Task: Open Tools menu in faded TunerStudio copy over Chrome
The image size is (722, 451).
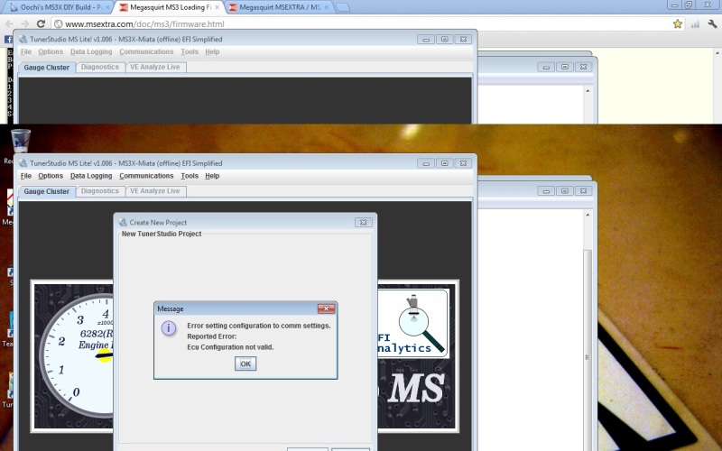Action: click(x=190, y=51)
